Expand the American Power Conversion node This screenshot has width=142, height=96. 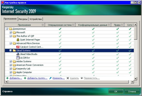pyautogui.click(x=11, y=65)
